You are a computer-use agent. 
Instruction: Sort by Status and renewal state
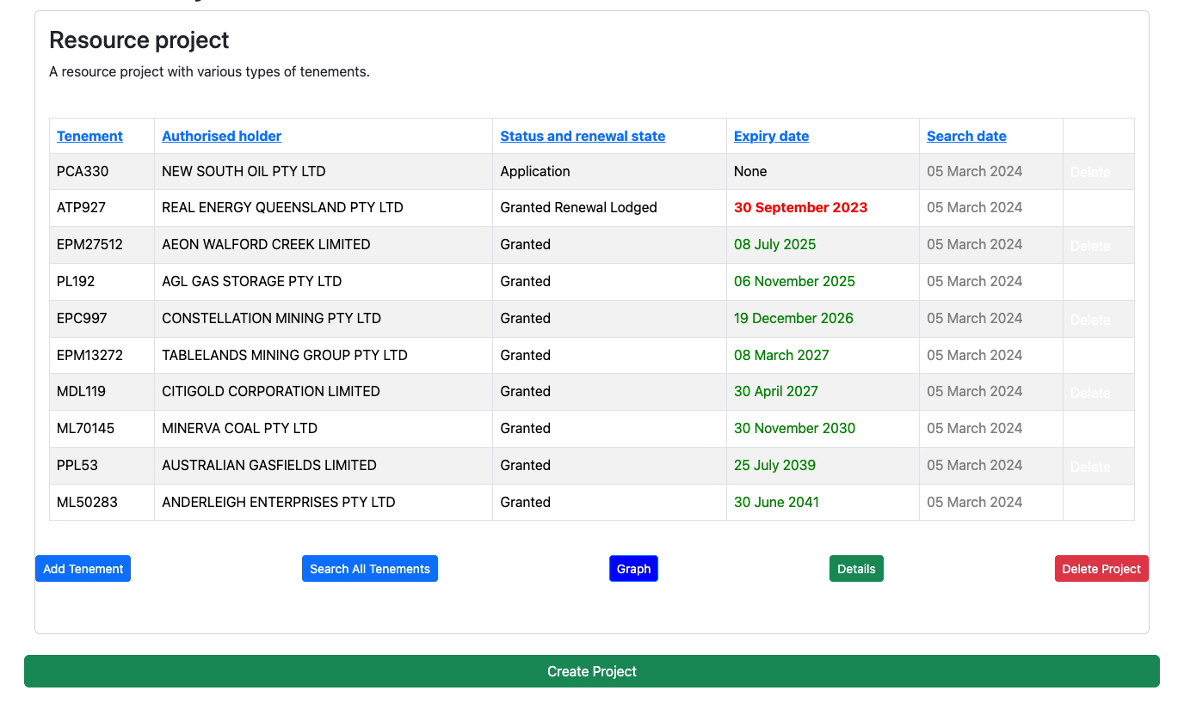click(583, 136)
